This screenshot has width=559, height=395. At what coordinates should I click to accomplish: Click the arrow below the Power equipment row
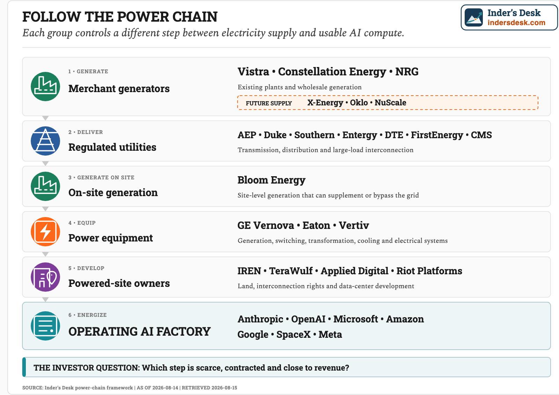coord(45,254)
